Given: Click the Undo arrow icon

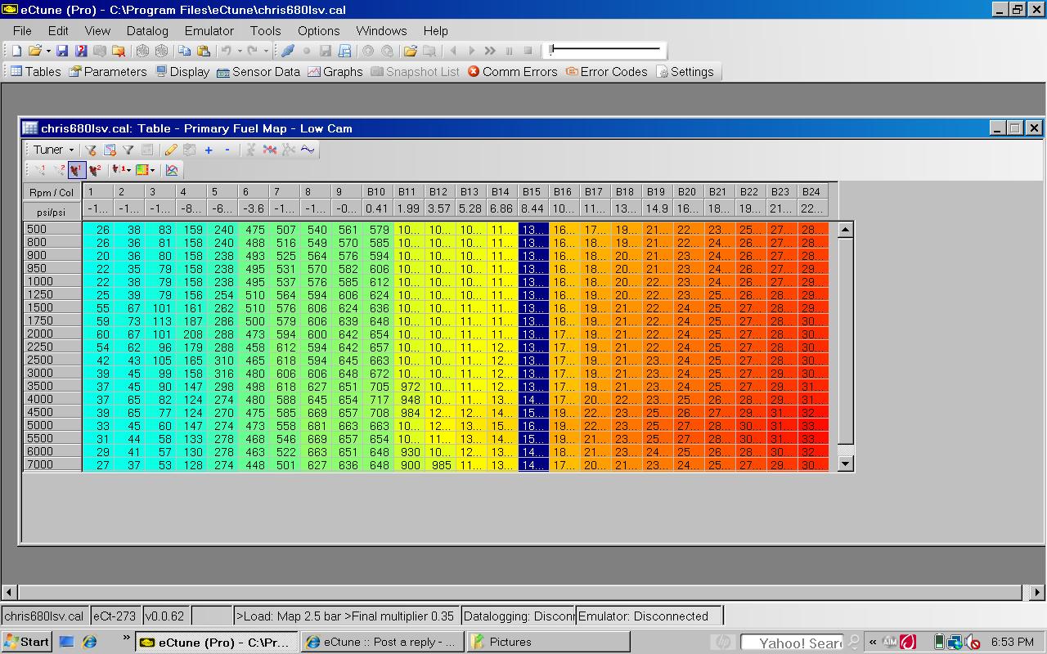Looking at the screenshot, I should click(227, 51).
